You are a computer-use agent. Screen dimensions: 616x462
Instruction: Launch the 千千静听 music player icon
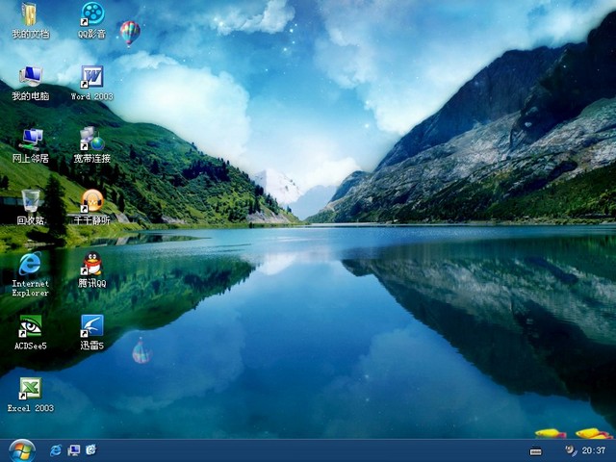pos(91,200)
